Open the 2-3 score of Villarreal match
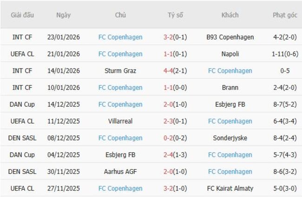The image size is (302, 197). (x=175, y=121)
